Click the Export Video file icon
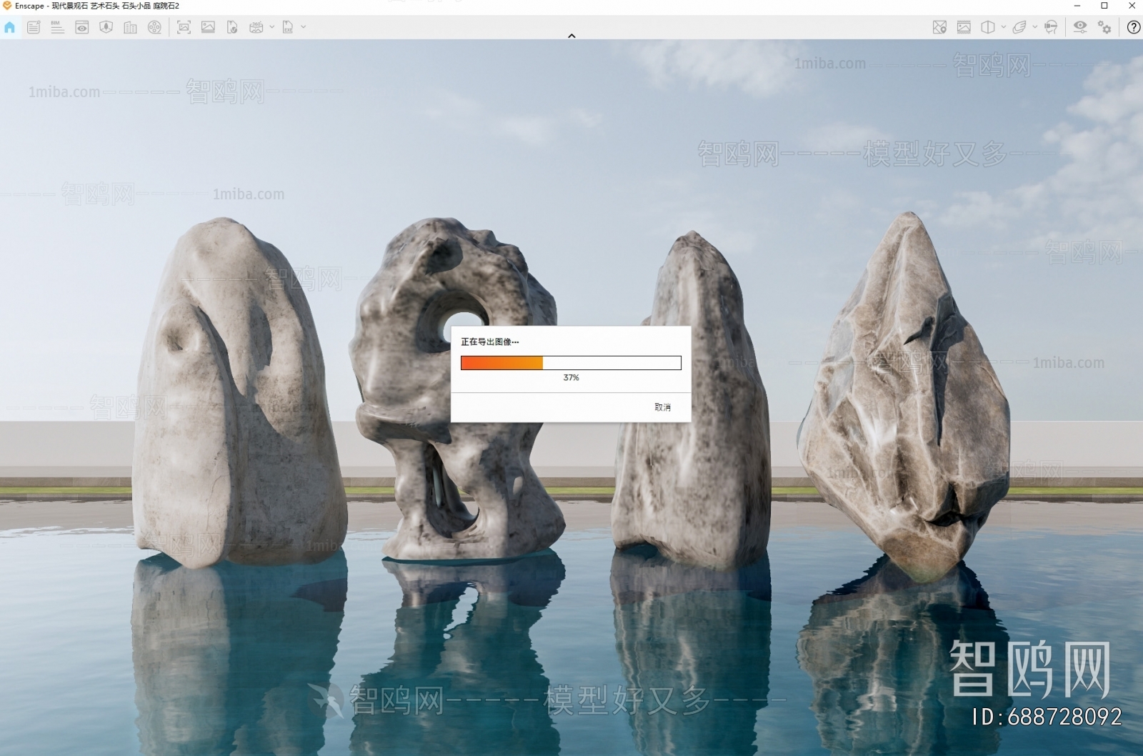 pyautogui.click(x=232, y=27)
